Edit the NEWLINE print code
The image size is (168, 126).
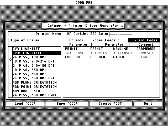pos(120,49)
